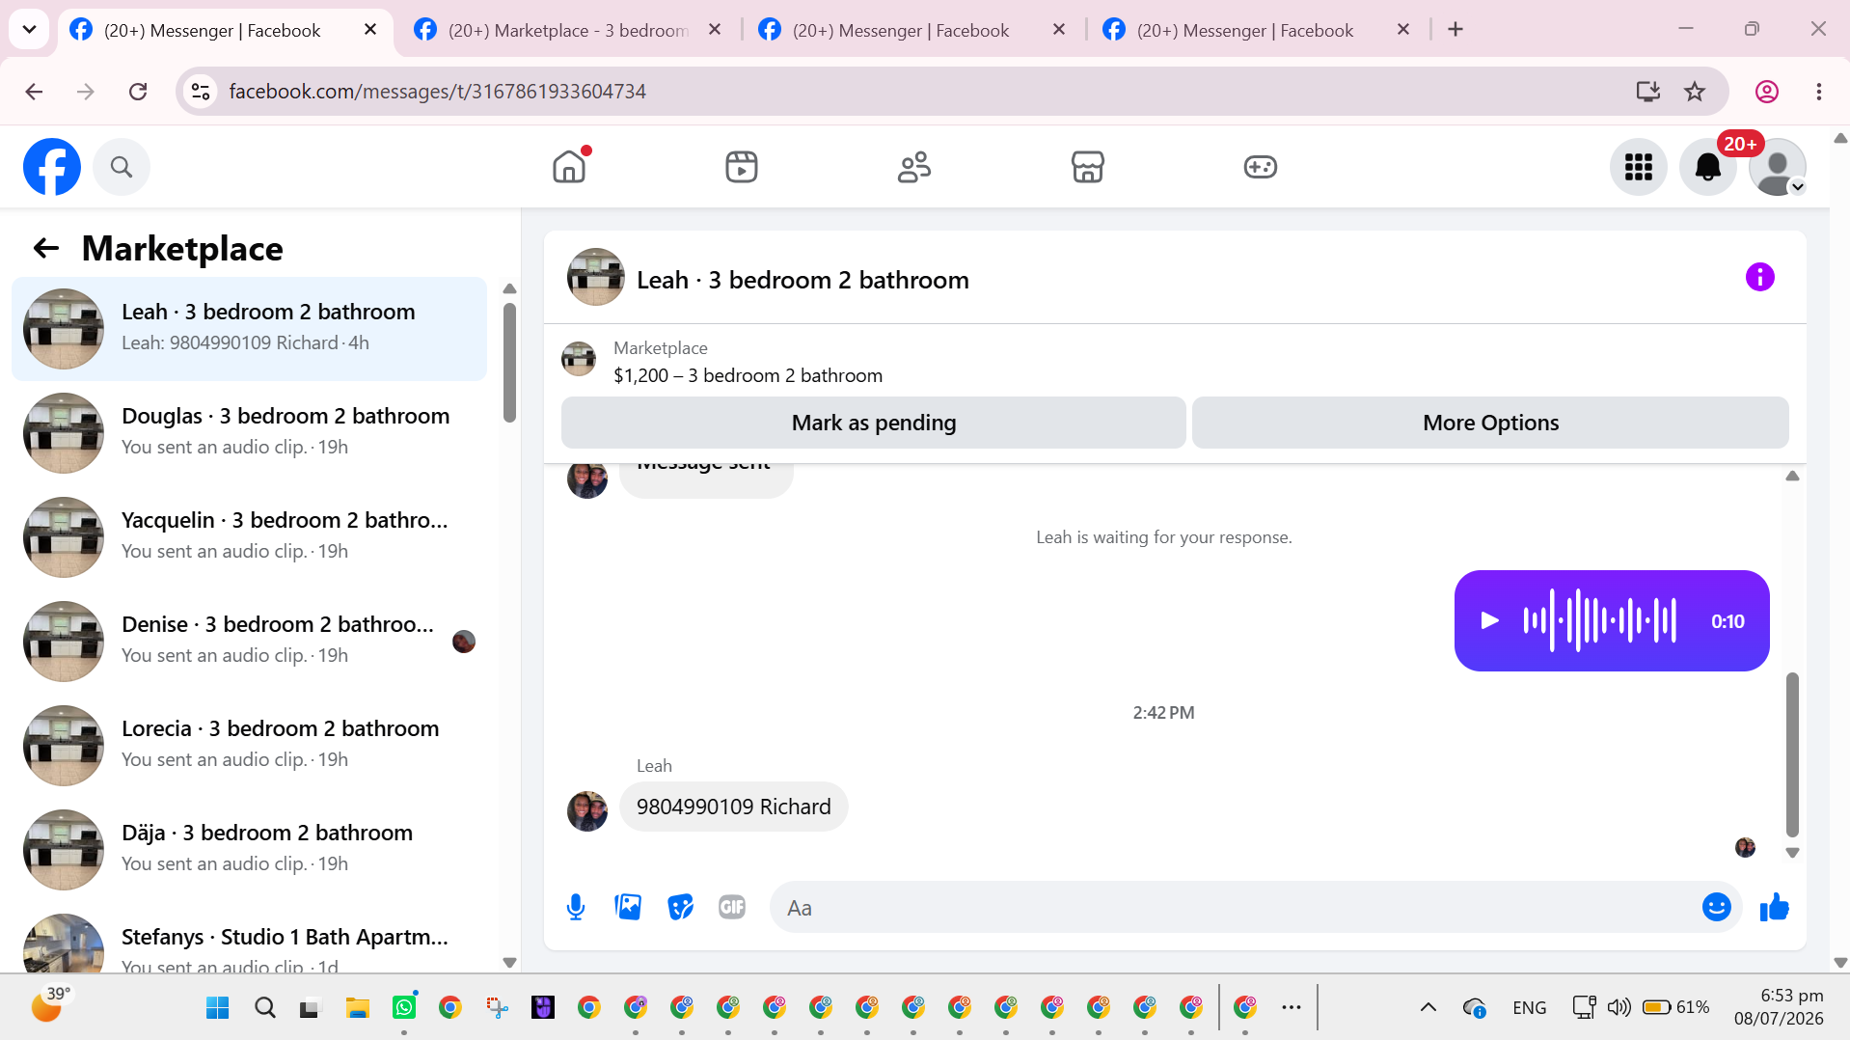Open the account profile menu
This screenshot has height=1040, width=1850.
pyautogui.click(x=1778, y=167)
